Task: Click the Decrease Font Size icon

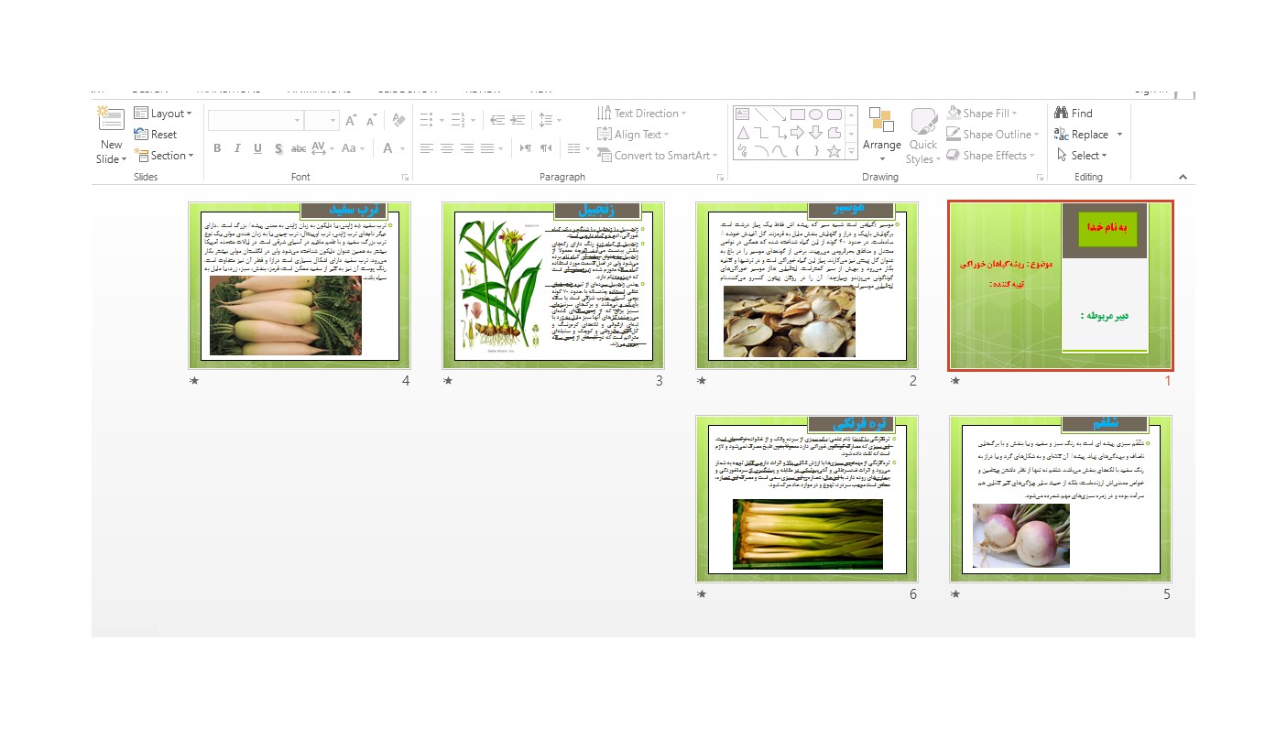Action: [x=371, y=121]
